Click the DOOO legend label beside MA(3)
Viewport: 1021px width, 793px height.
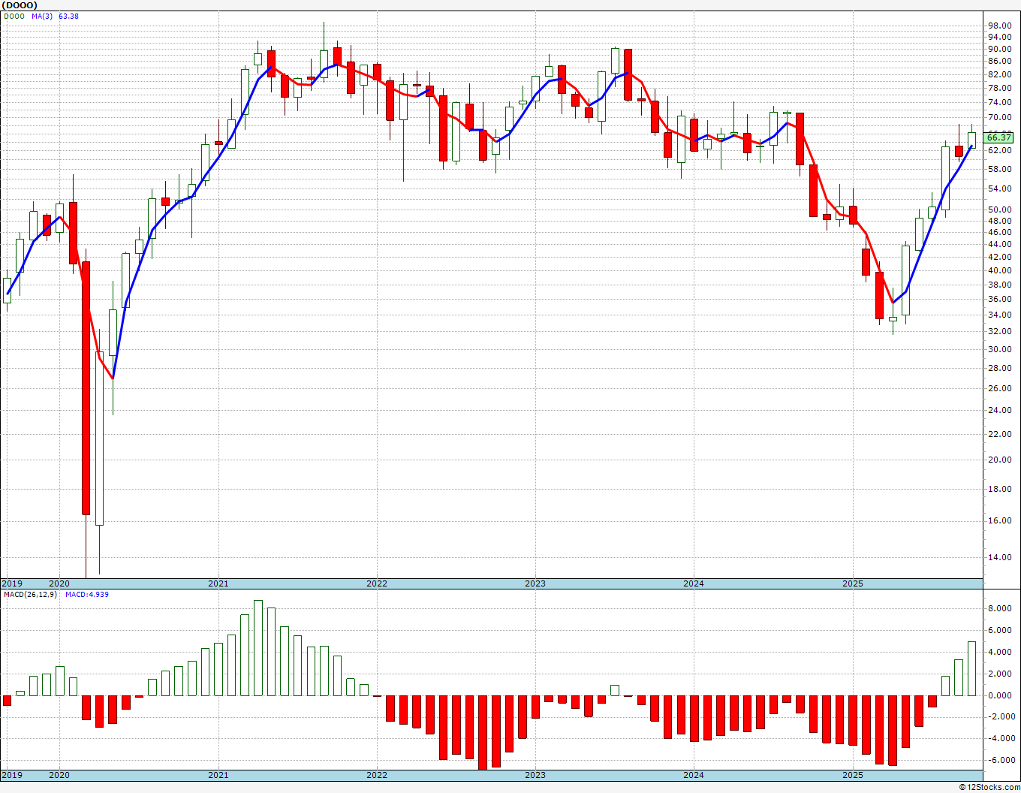click(13, 16)
